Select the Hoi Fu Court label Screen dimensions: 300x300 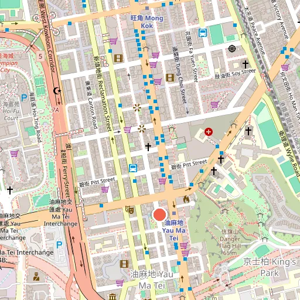[x=11, y=111]
